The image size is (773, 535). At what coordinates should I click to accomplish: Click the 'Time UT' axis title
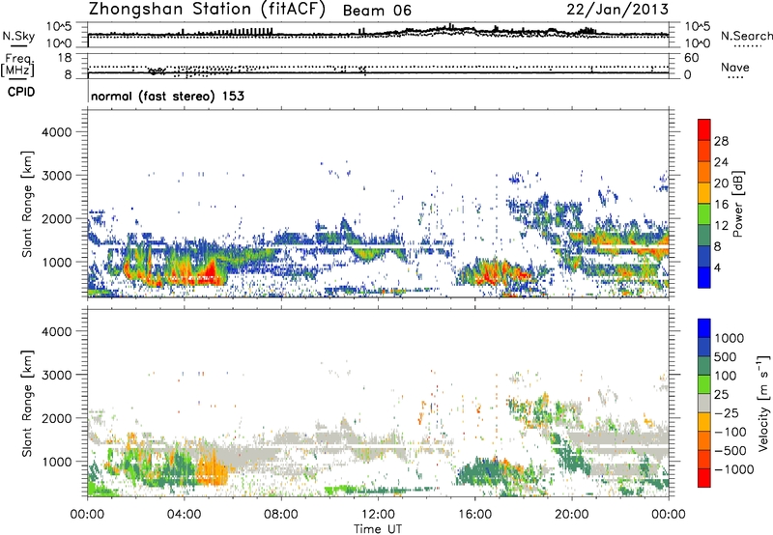[378, 529]
